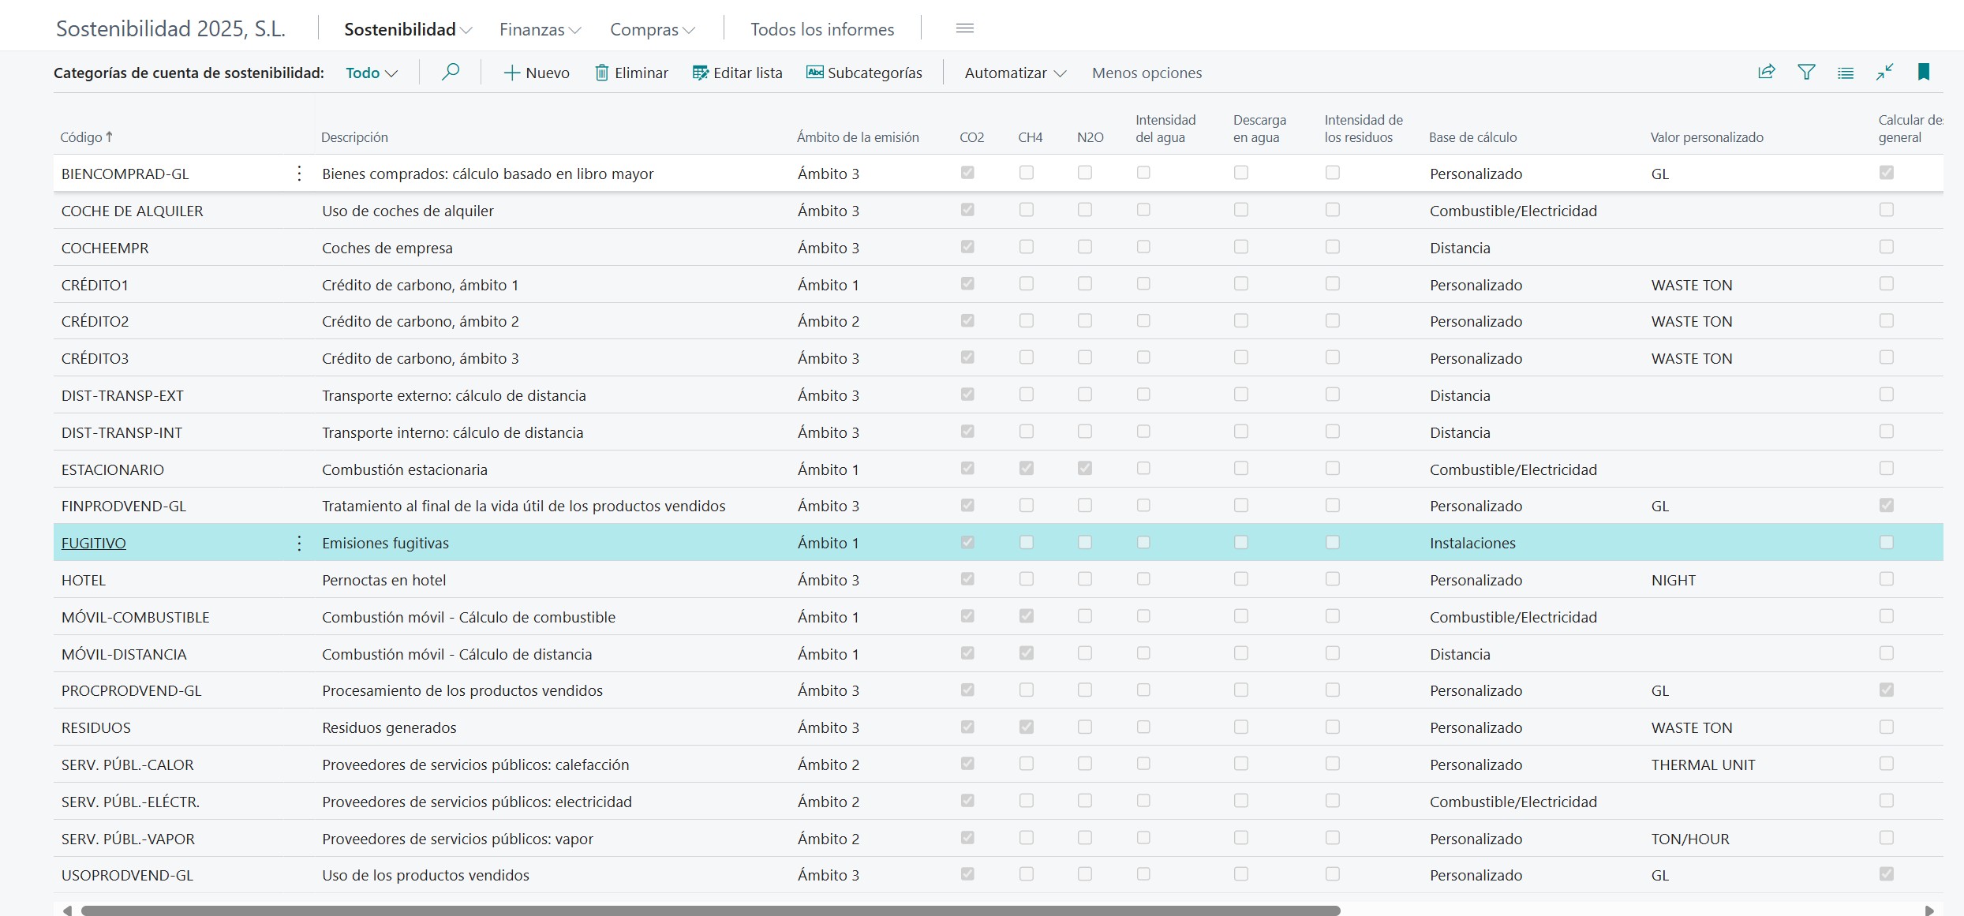Click the Editar lista grid icon
The height and width of the screenshot is (916, 1964).
[x=700, y=73]
